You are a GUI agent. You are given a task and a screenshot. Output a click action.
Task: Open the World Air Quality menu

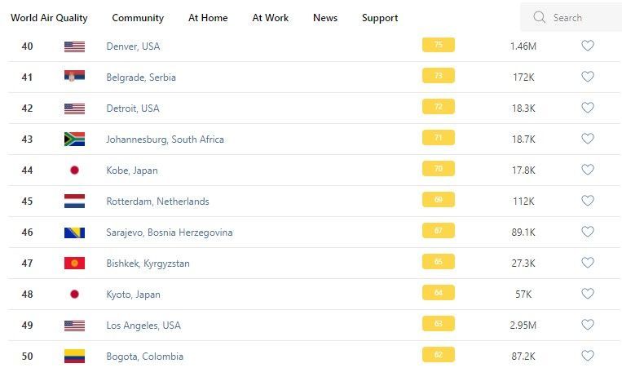49,17
